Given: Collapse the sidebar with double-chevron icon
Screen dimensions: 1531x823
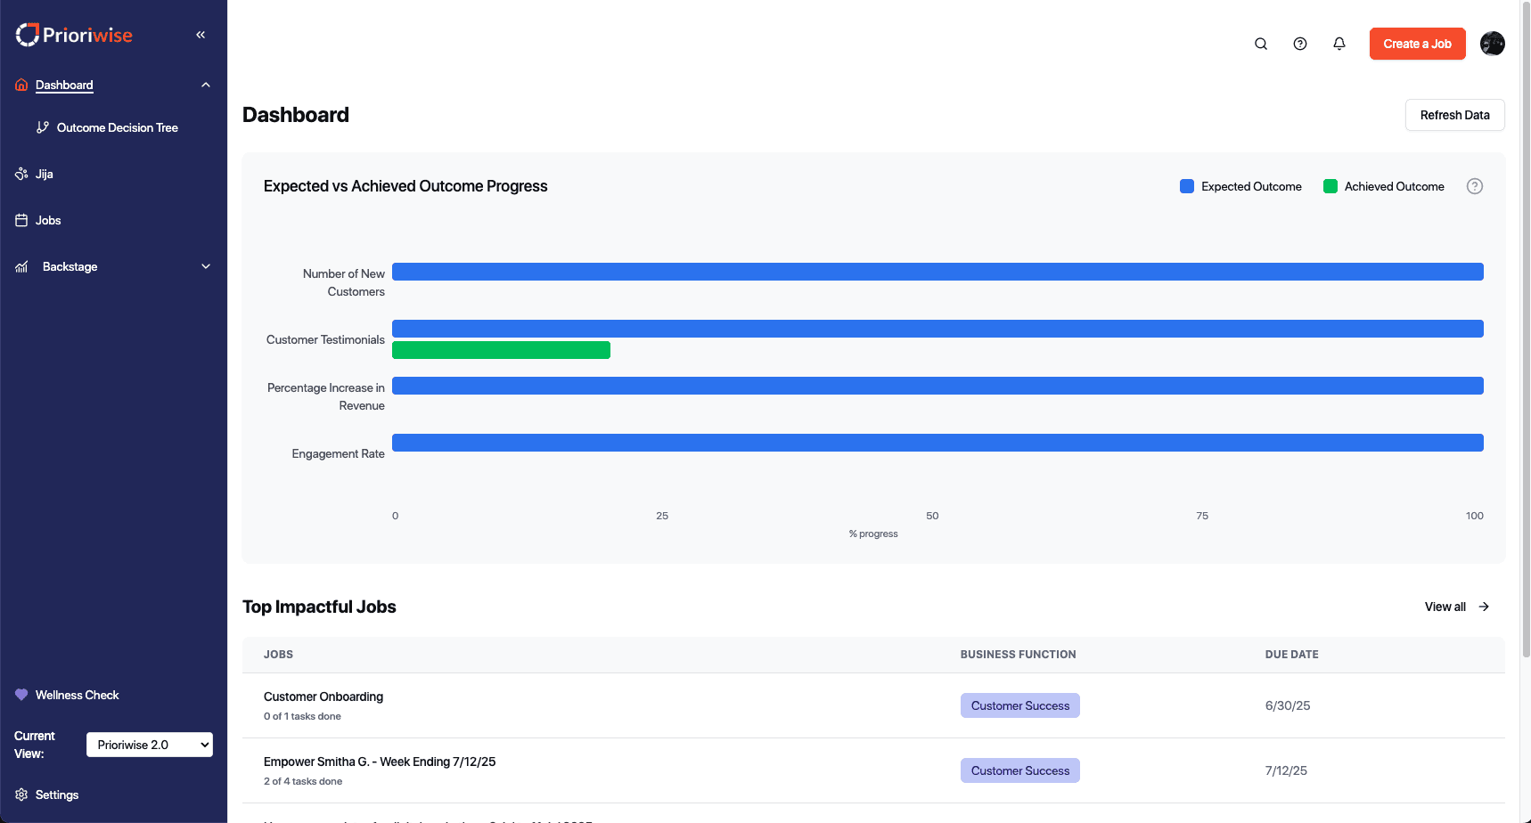Looking at the screenshot, I should coord(201,35).
